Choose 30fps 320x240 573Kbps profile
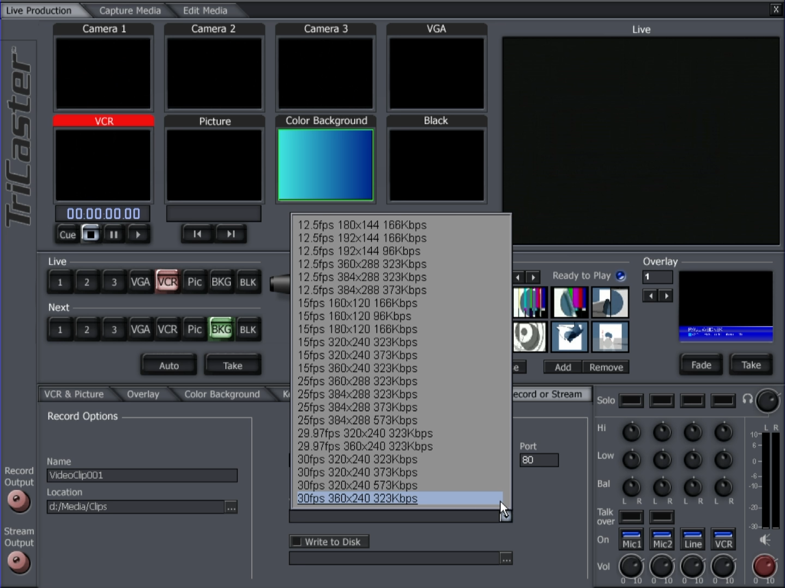Viewport: 785px width, 588px height. coord(400,485)
